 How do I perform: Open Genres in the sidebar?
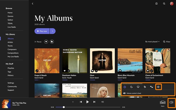click(10, 16)
